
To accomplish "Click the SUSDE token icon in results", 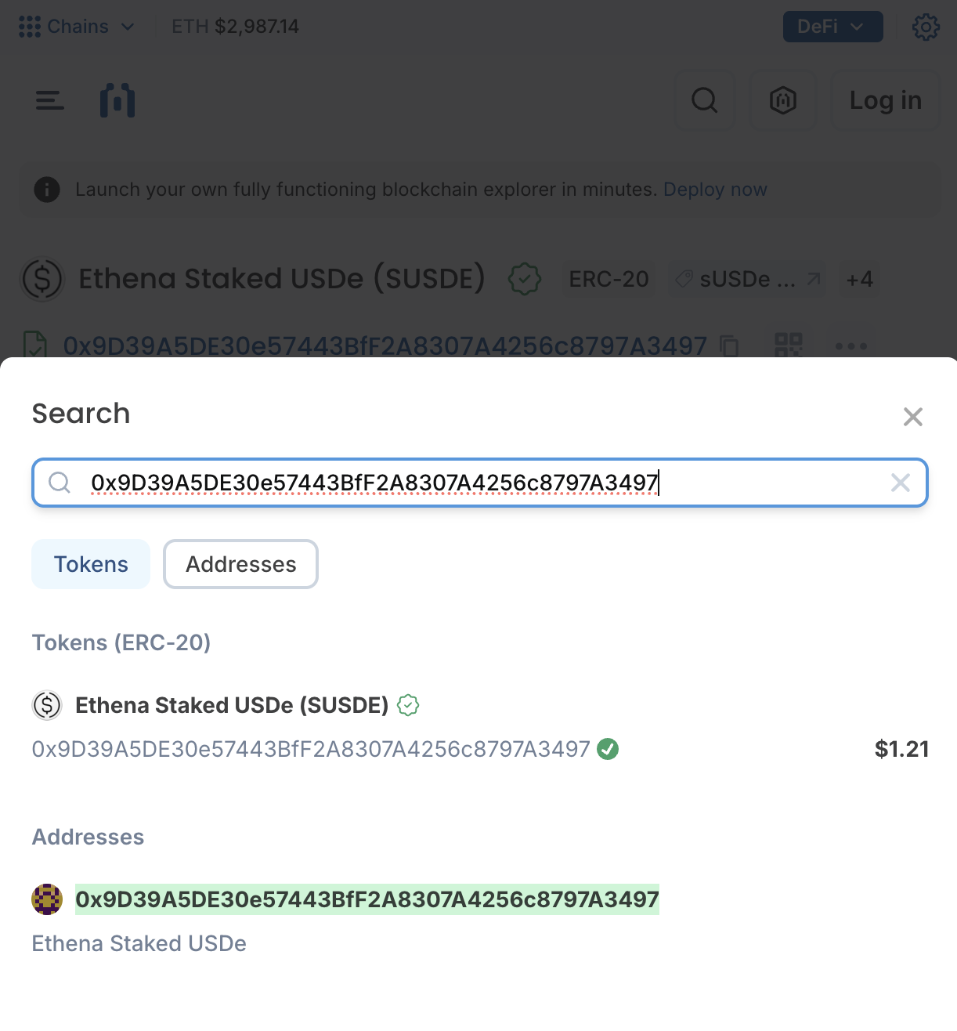I will click(x=47, y=705).
